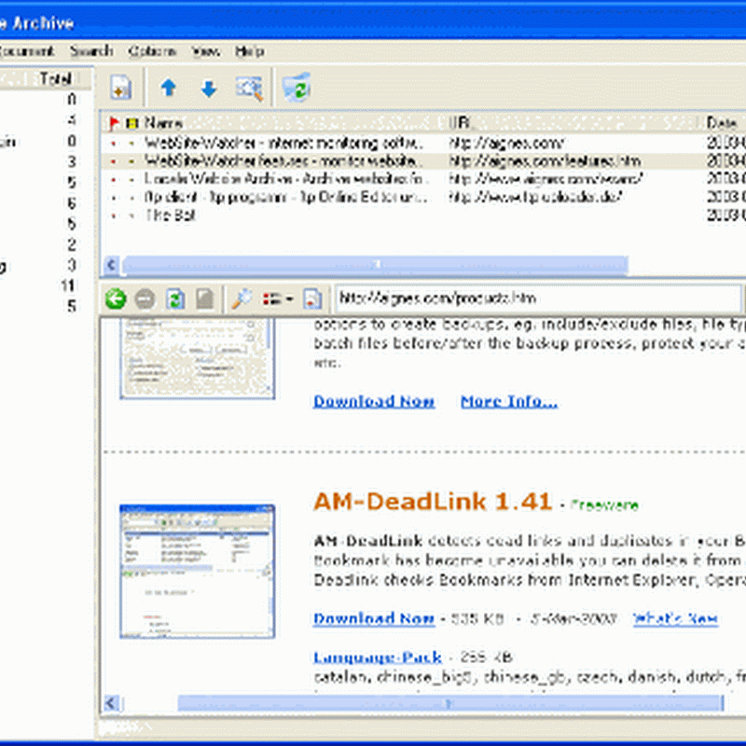Open the Help menu
This screenshot has width=746, height=746.
coord(249,51)
